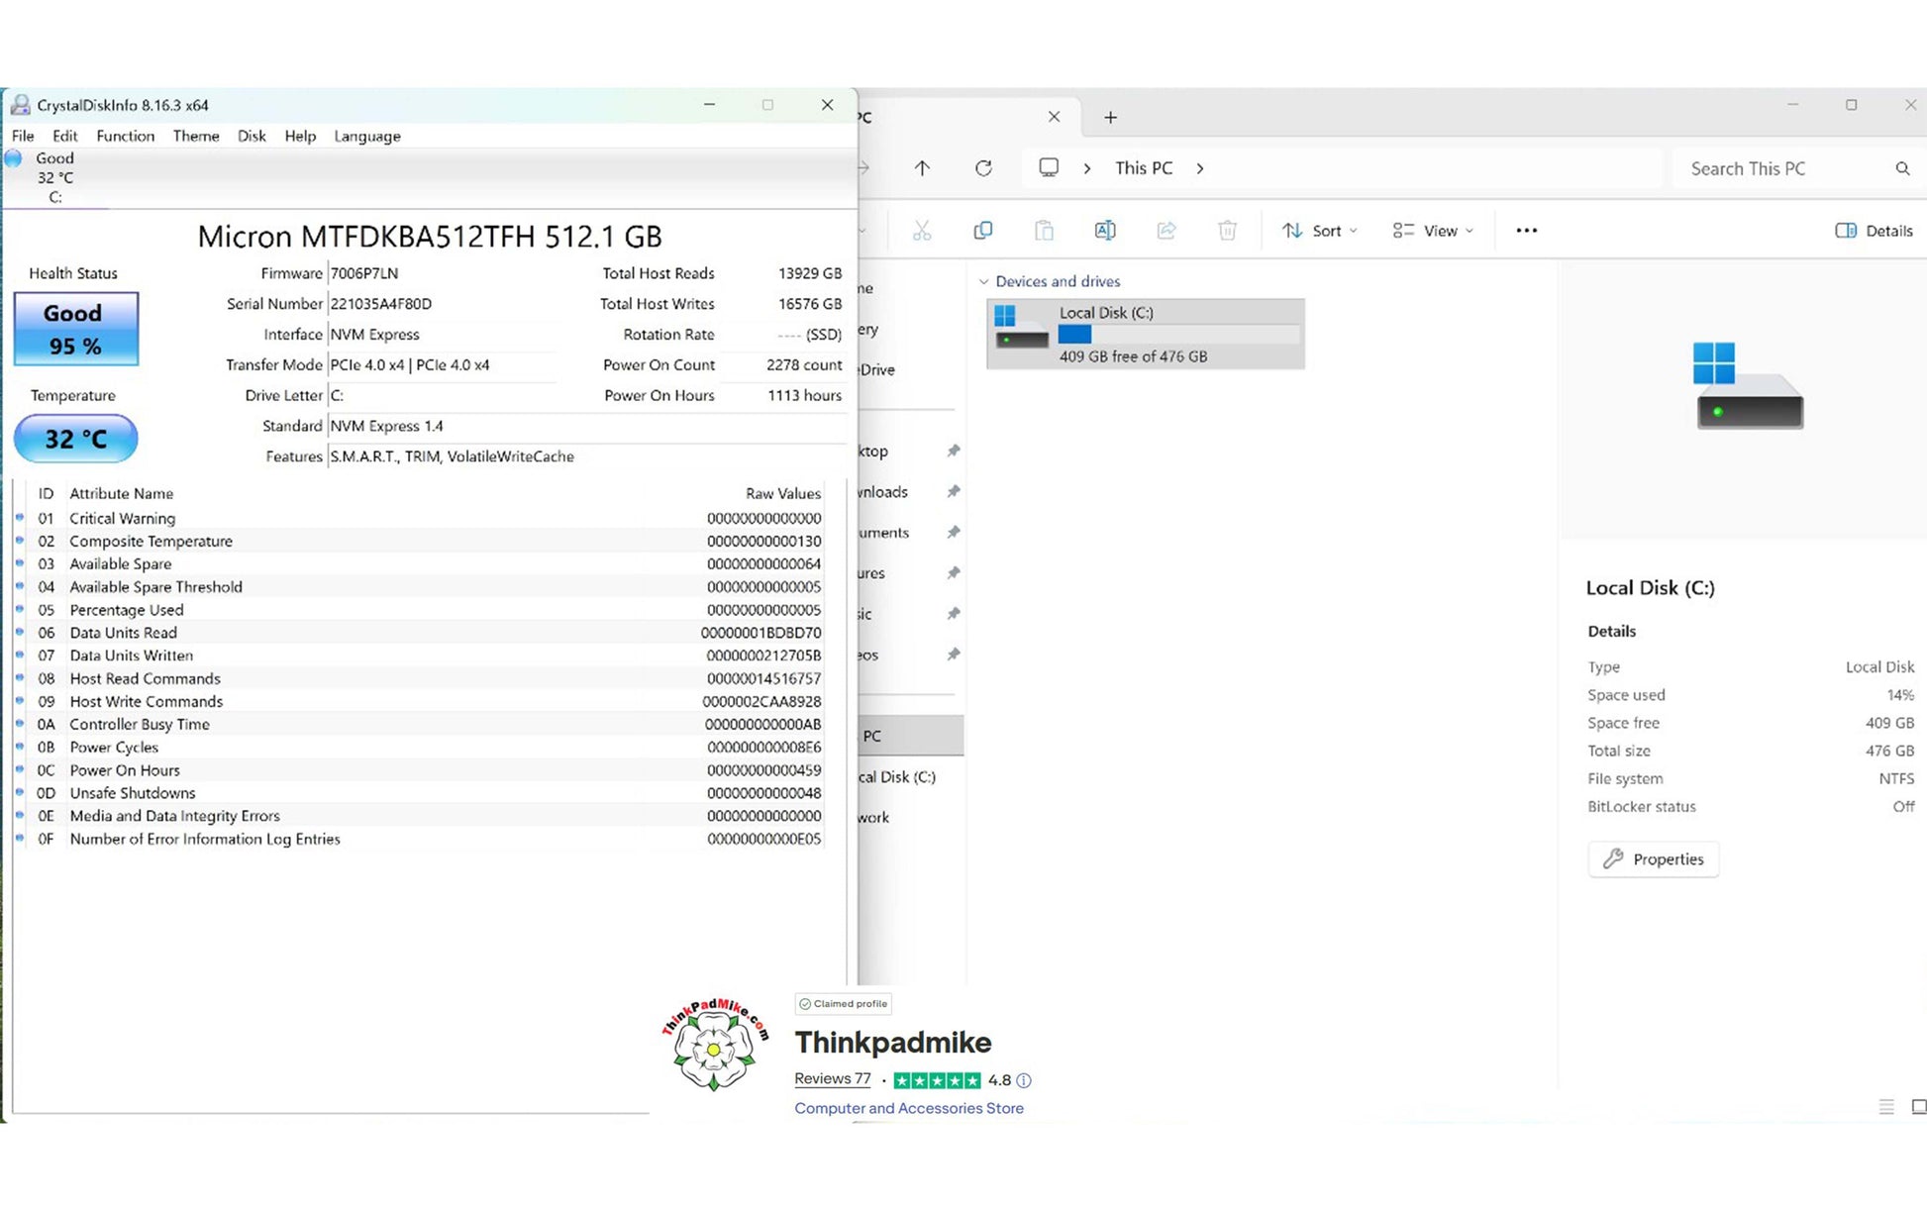Image resolution: width=1927 pixels, height=1211 pixels.
Task: Click the Share icon in Explorer toolbar
Action: point(1166,231)
